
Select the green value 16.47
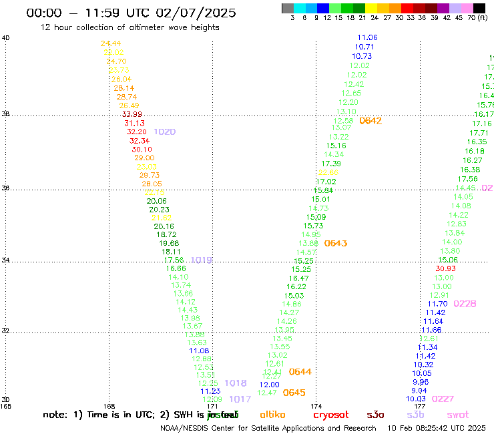[298, 278]
